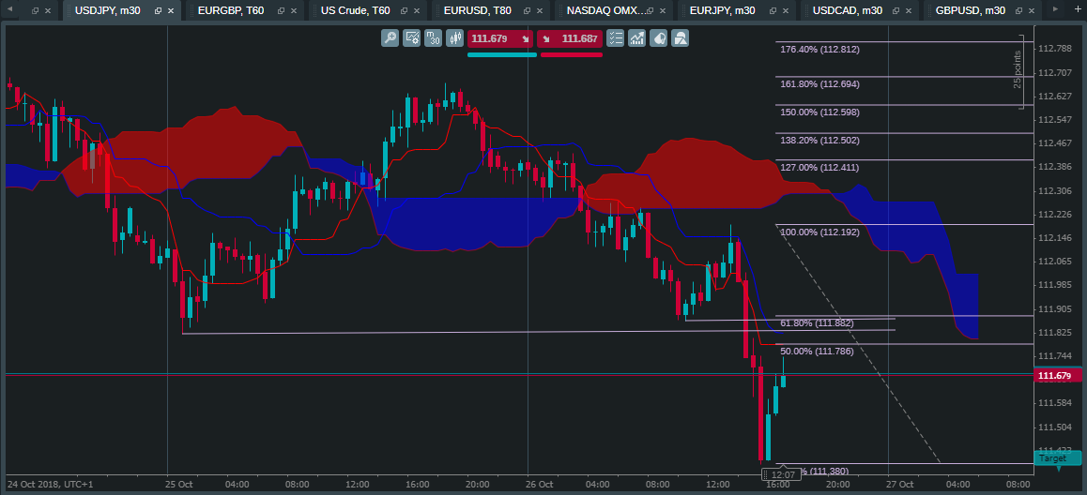Open the checklist orders icon
The image size is (1087, 495).
coord(616,38)
